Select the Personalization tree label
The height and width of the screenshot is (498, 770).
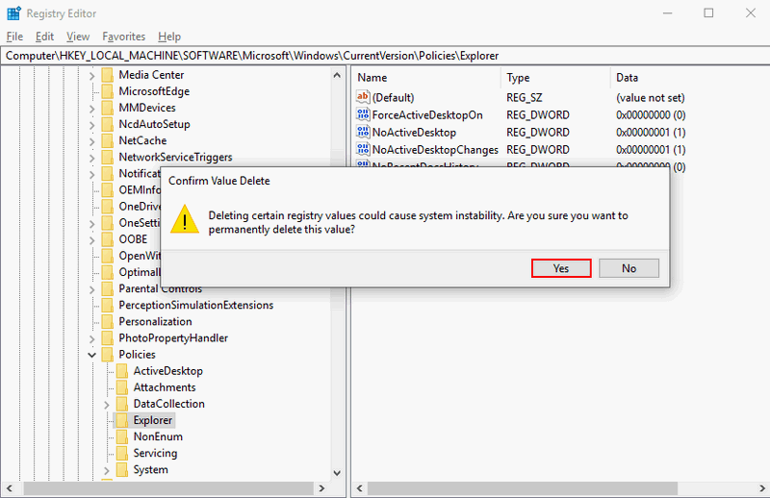[155, 321]
